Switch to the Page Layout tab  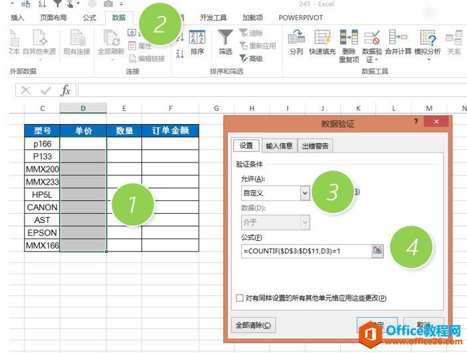click(53, 18)
